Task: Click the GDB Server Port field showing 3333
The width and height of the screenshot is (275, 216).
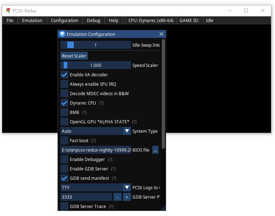Action: (86, 197)
